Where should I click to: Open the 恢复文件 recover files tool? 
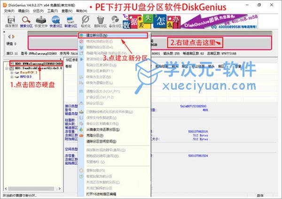click(x=41, y=22)
